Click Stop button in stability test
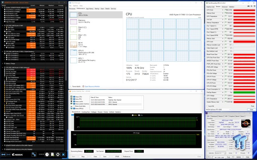This screenshot has width=257, height=160. coord(83,157)
